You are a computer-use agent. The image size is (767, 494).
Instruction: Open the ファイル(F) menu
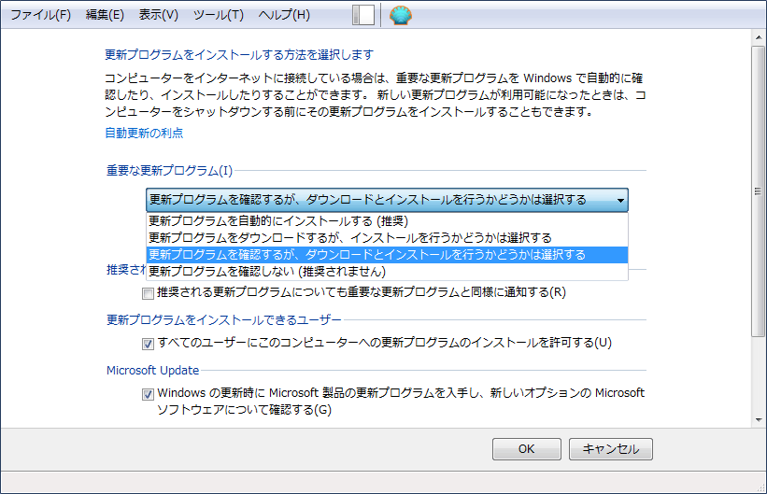[x=40, y=15]
